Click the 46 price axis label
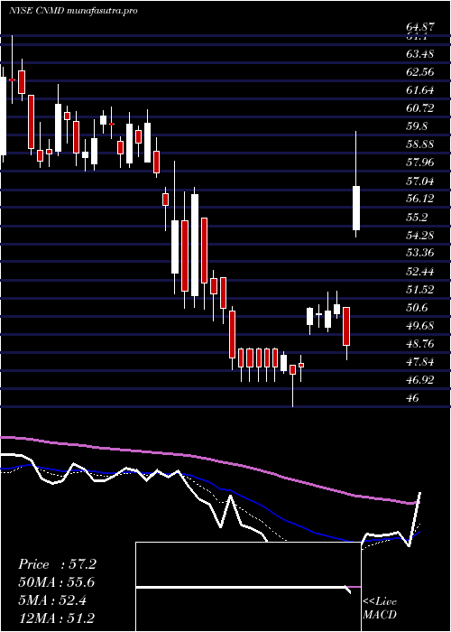Screen dimensions: 451x632 (x=413, y=398)
